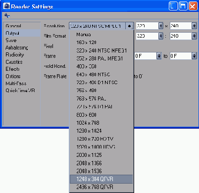
Task: Select the 1024 x 768 resolution
Action: coord(88,123)
